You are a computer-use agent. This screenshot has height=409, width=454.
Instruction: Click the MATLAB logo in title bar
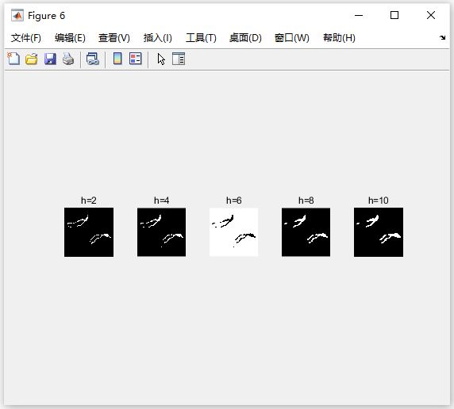click(17, 15)
